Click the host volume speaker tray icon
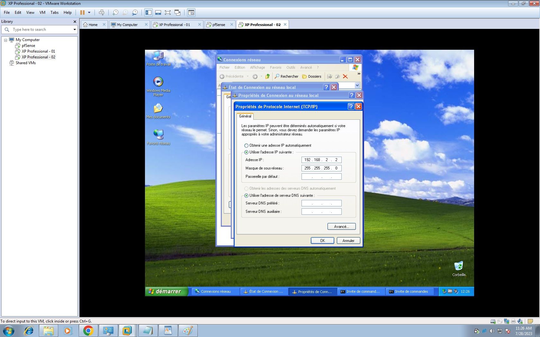The height and width of the screenshot is (337, 540). click(492, 331)
